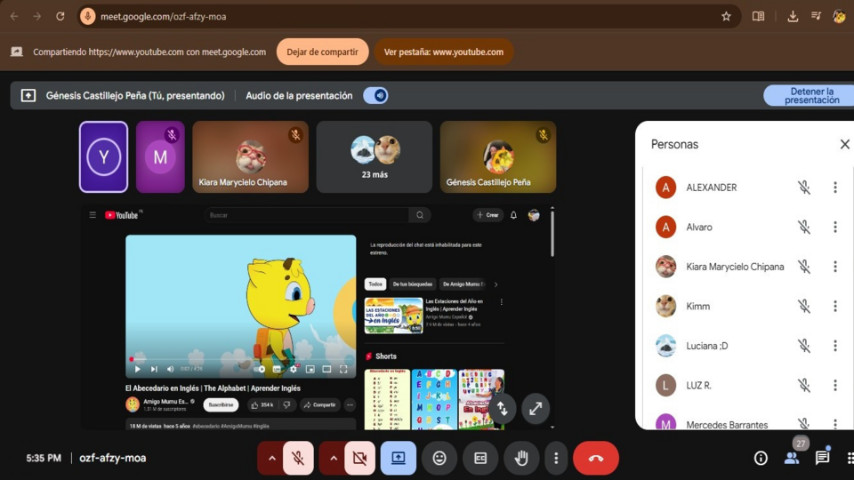Open the chat panel icon

[822, 458]
